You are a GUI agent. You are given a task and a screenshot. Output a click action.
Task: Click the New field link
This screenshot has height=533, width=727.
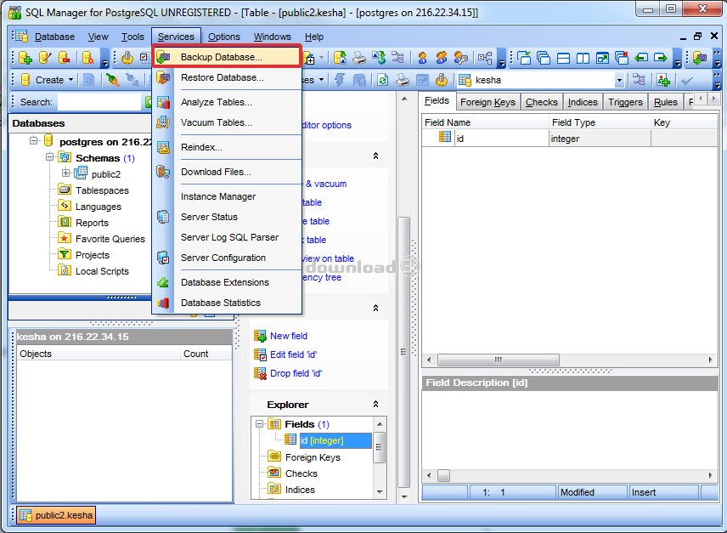click(x=290, y=336)
